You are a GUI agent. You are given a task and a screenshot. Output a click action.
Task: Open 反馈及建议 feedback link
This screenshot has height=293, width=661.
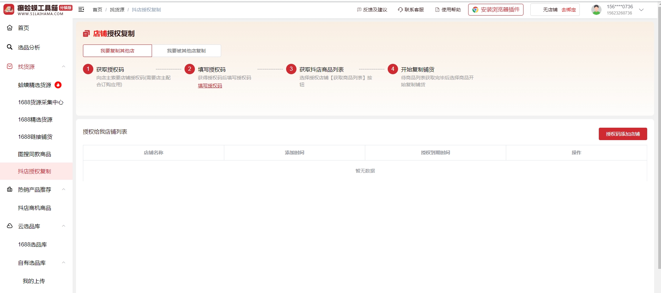(x=372, y=10)
